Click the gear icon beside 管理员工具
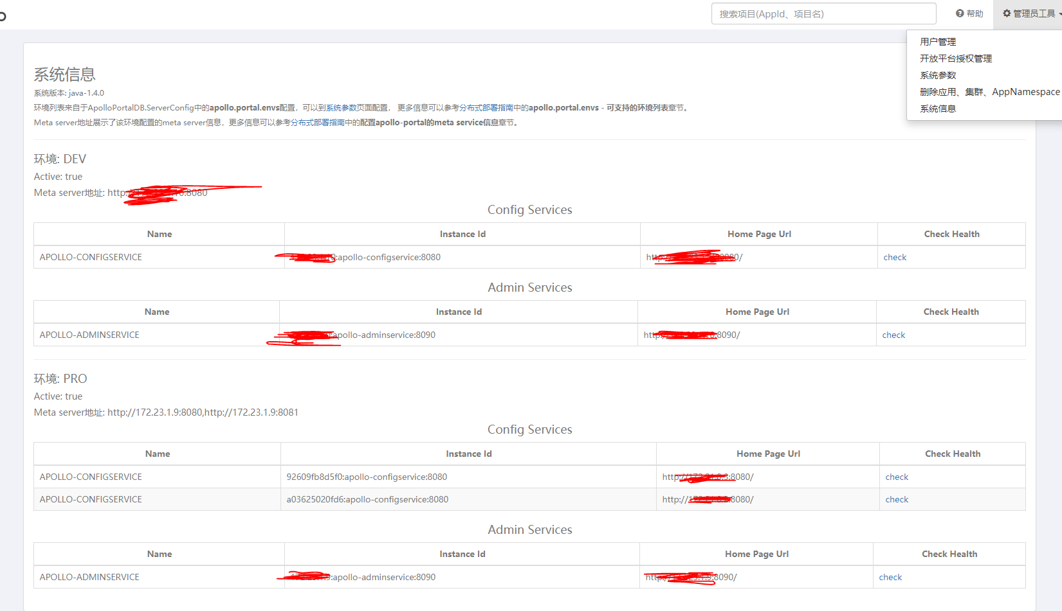This screenshot has height=611, width=1062. [1007, 13]
